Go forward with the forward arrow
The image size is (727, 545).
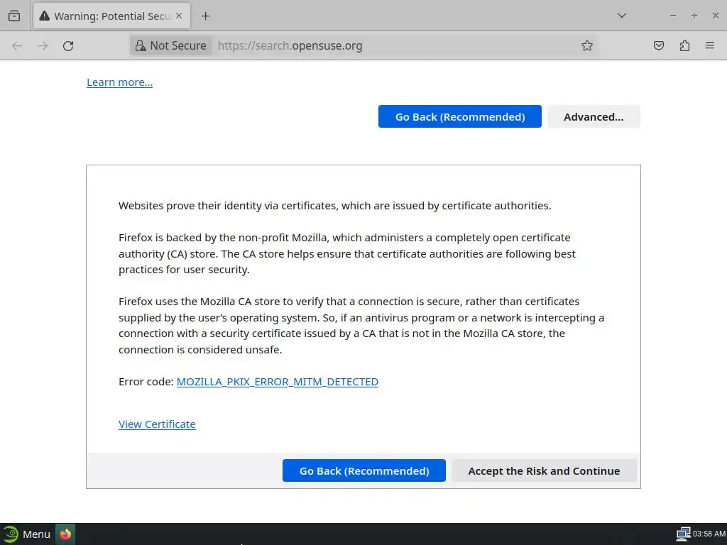point(43,45)
